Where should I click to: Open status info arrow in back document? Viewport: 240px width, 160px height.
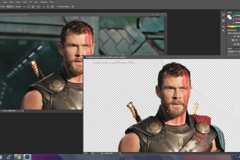pyautogui.click(x=23, y=111)
